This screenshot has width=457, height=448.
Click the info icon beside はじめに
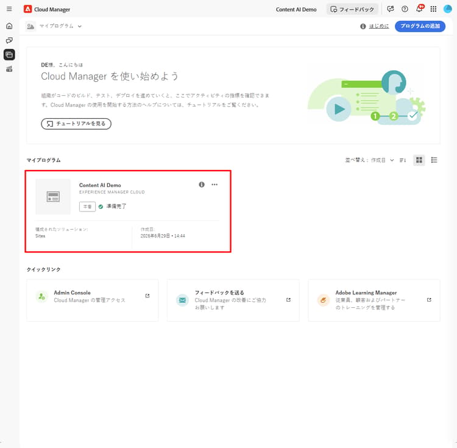coord(363,26)
